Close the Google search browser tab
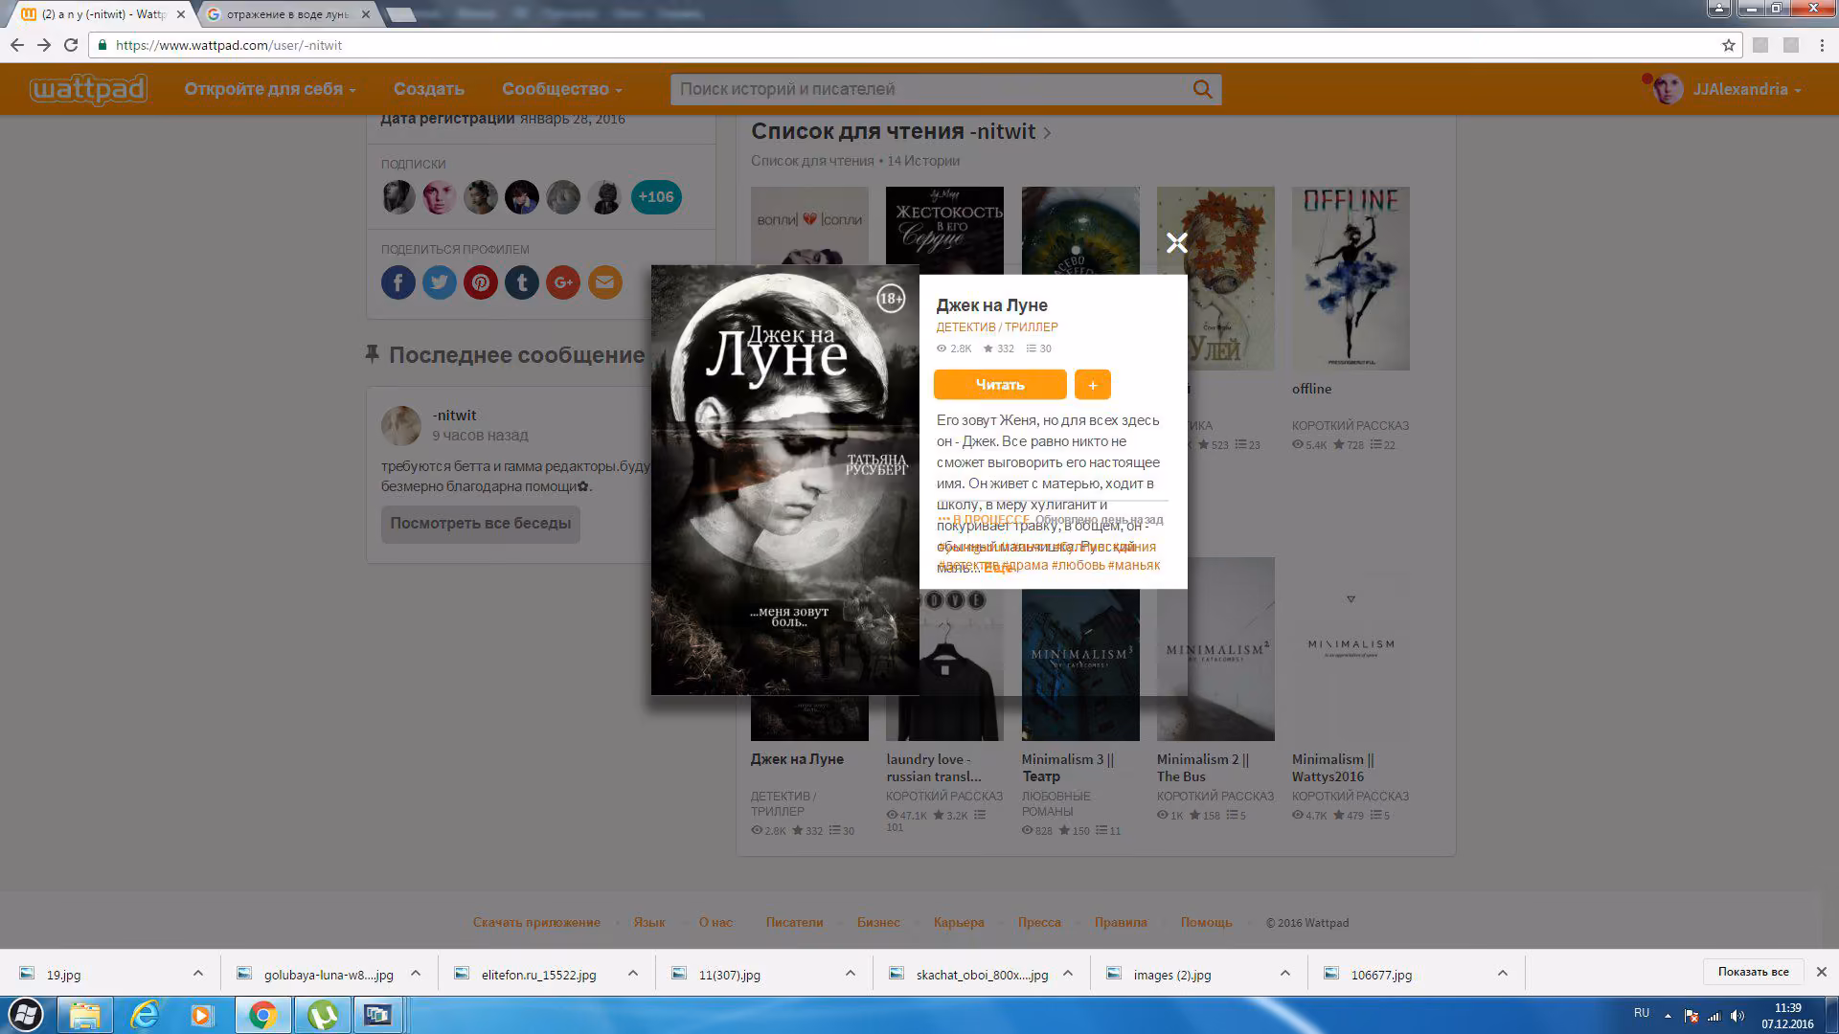This screenshot has width=1839, height=1034. 365,14
